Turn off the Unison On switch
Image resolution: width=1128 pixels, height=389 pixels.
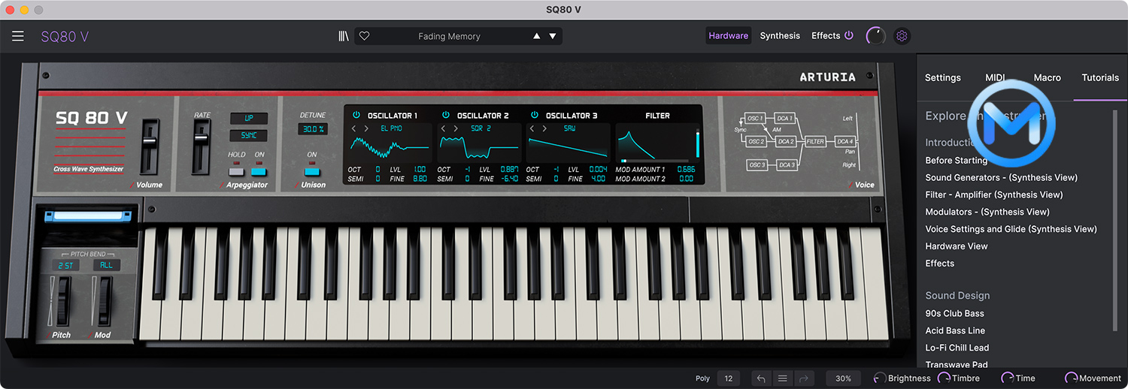[x=312, y=172]
